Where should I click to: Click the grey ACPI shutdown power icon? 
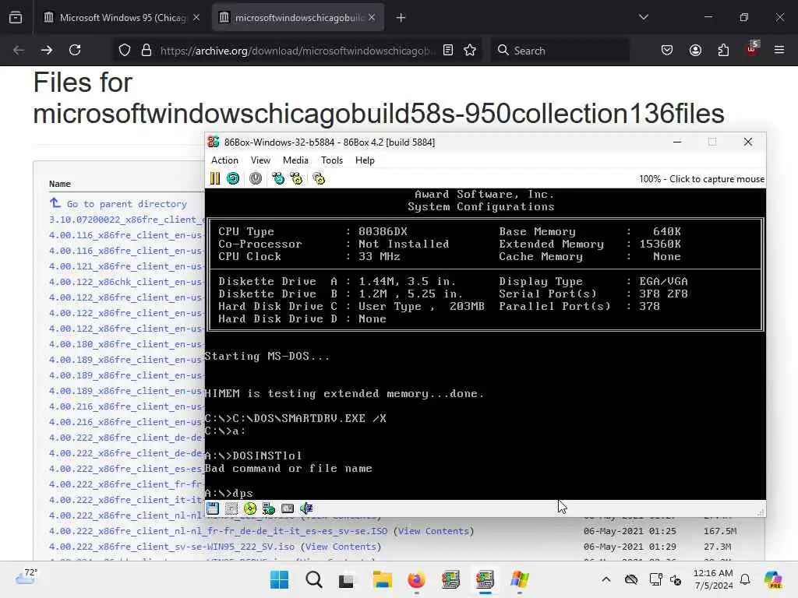pyautogui.click(x=256, y=178)
